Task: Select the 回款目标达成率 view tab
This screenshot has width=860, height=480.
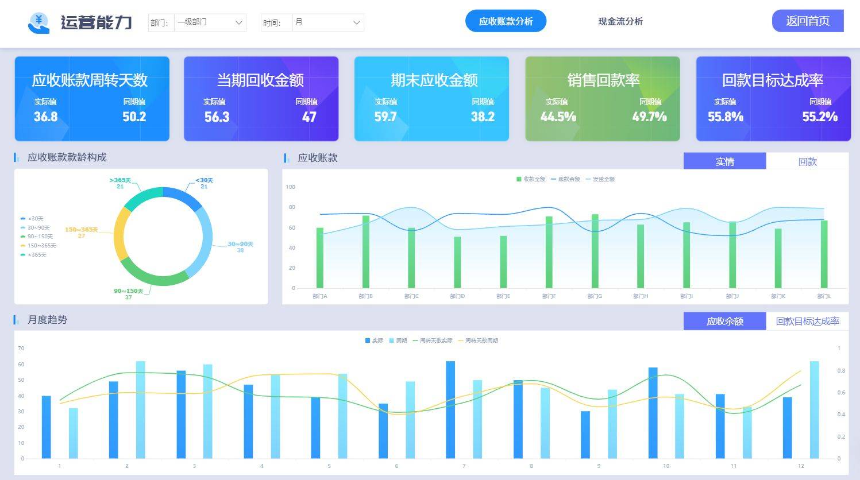Action: point(807,321)
